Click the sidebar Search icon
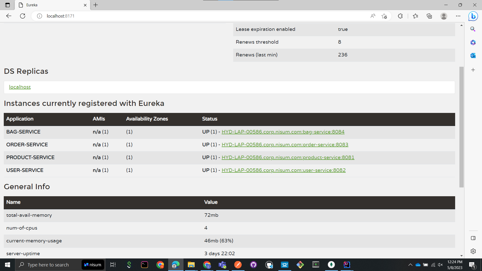Image resolution: width=482 pixels, height=271 pixels. click(473, 29)
